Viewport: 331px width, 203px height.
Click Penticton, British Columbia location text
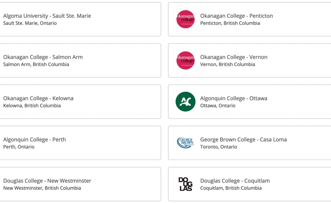(x=230, y=23)
